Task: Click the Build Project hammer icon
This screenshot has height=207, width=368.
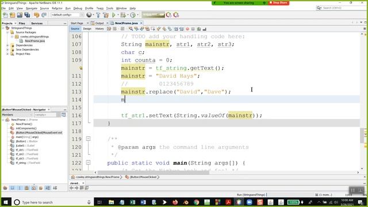Action: coord(98,15)
